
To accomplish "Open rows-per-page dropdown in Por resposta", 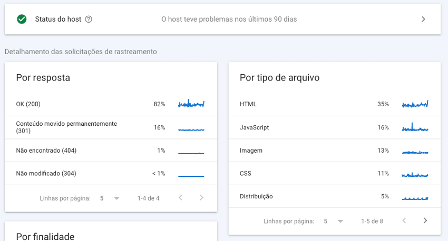I will pyautogui.click(x=110, y=198).
